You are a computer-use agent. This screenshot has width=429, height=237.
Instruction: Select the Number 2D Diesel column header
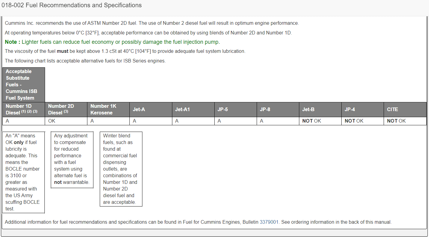tap(66, 109)
